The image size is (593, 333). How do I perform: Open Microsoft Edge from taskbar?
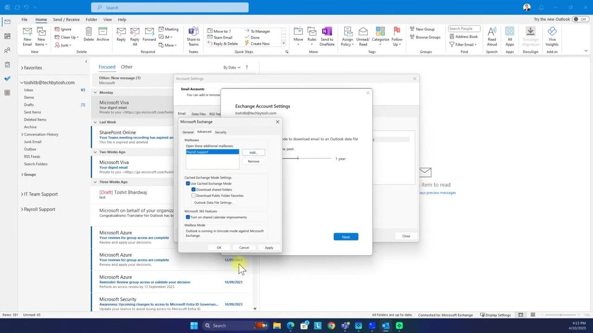[x=290, y=326]
